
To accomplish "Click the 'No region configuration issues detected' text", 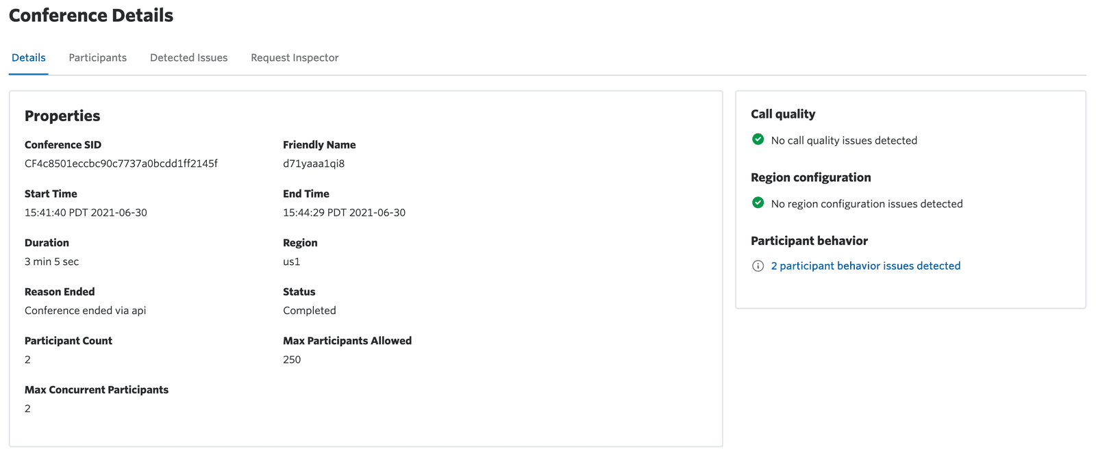I will [x=867, y=204].
